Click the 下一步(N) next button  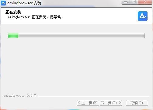(x=111, y=103)
